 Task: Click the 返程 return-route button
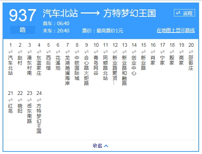tap(184, 13)
